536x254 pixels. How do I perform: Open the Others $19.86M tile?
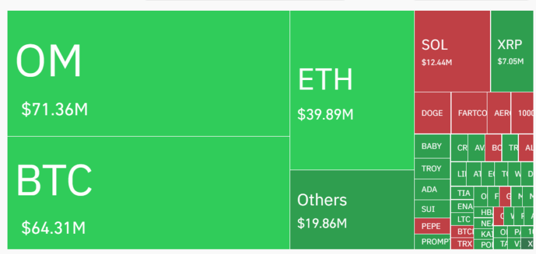pos(352,209)
